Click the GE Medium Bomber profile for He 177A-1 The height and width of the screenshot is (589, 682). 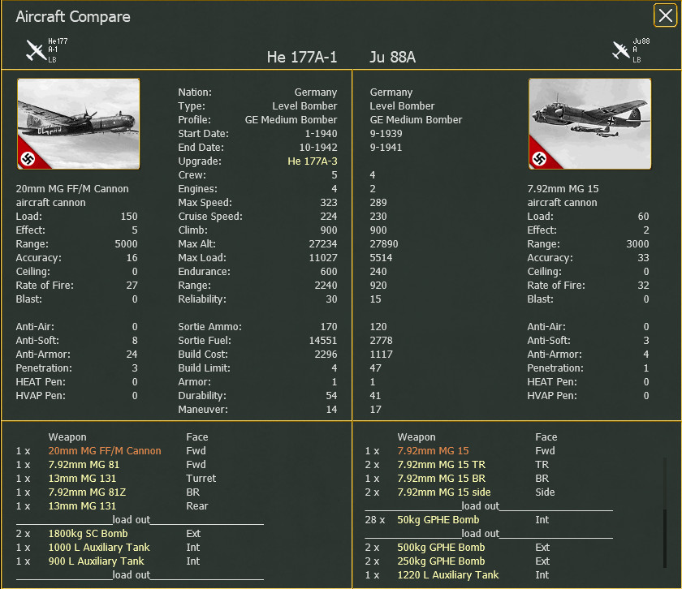click(291, 119)
